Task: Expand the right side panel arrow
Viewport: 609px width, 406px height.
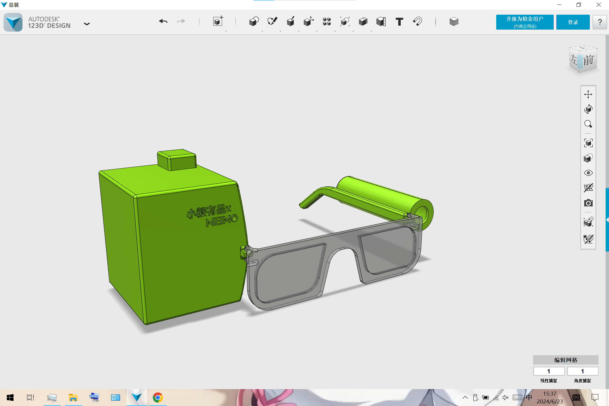Action: point(607,220)
